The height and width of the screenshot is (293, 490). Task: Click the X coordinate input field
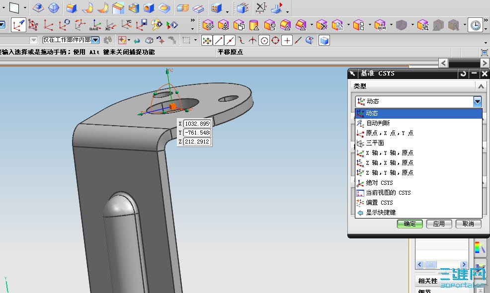[197, 123]
